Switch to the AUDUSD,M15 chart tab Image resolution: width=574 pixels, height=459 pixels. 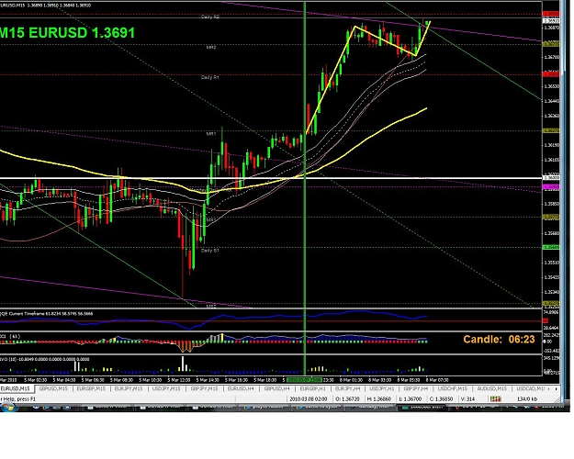[491, 388]
